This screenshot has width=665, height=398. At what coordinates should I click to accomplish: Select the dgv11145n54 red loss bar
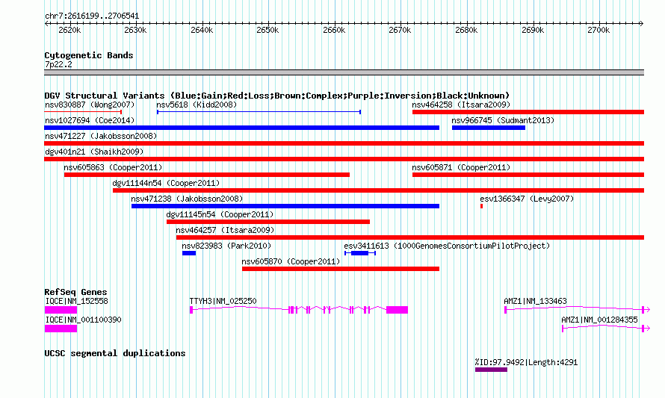pos(268,222)
